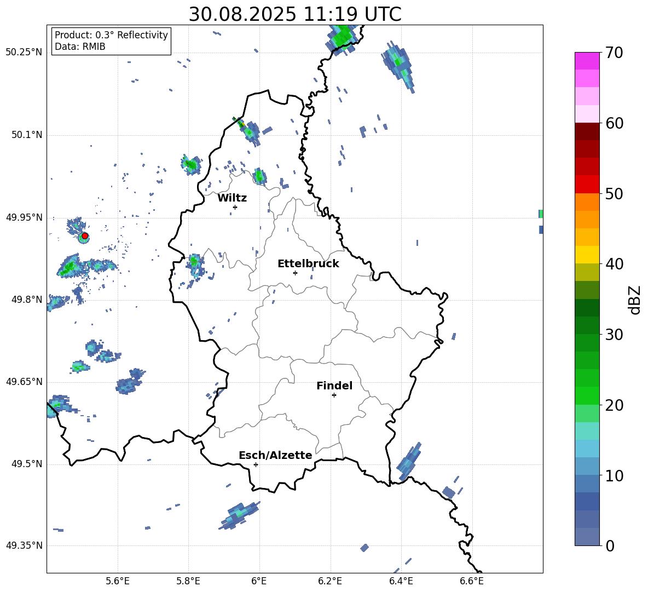648x592 pixels.
Task: Click the large radar echo north of Esch/Alzette's southern border
Action: coord(240,515)
